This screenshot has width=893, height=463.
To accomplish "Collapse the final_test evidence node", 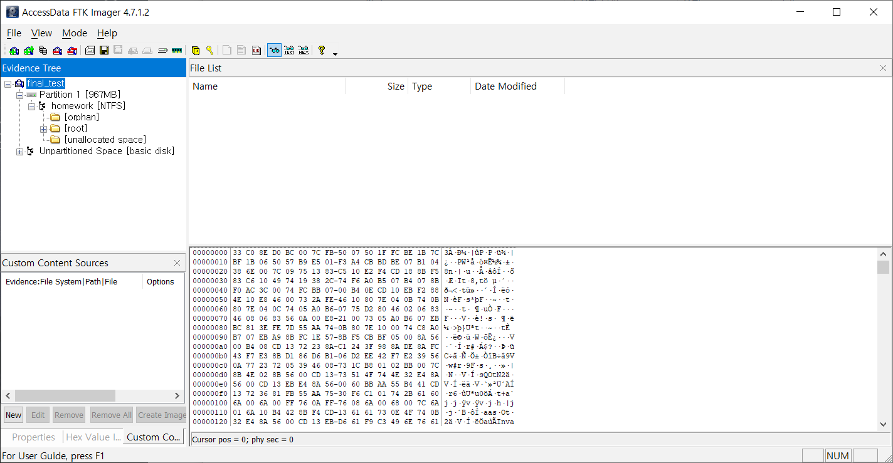I will point(8,83).
